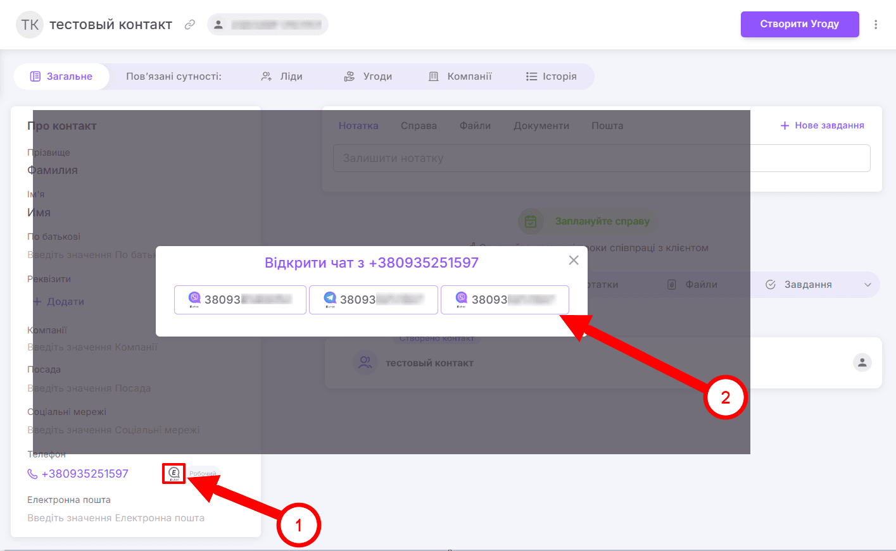
Task: Click 'Введіть значення Компанії' field
Action: click(92, 347)
